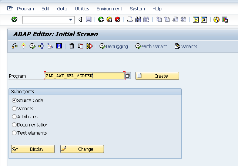This screenshot has width=238, height=166.
Task: Click the Display button
Action: click(x=33, y=149)
